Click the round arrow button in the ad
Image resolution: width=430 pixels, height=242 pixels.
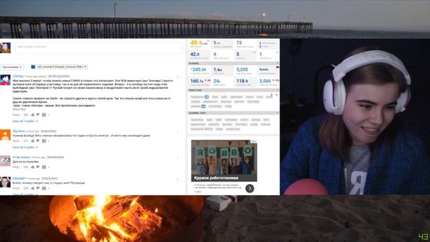249,188
